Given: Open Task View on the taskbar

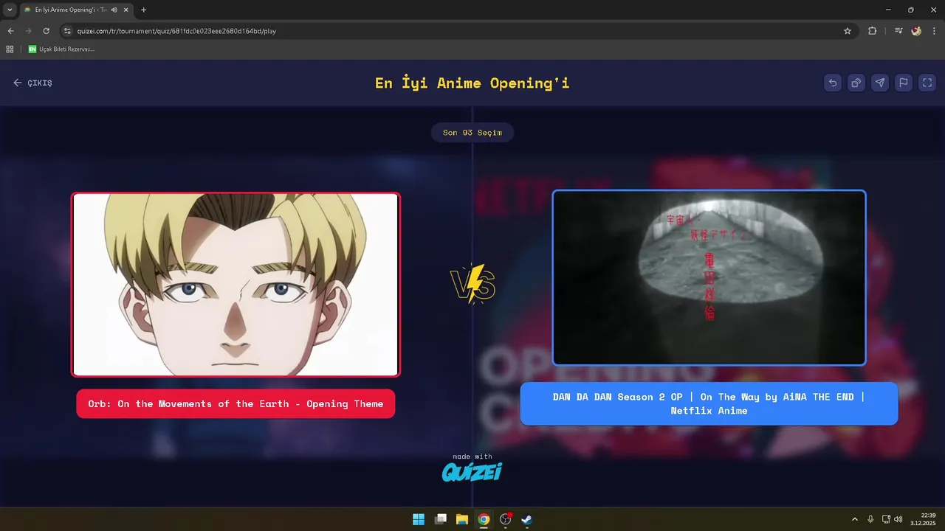Looking at the screenshot, I should [441, 519].
